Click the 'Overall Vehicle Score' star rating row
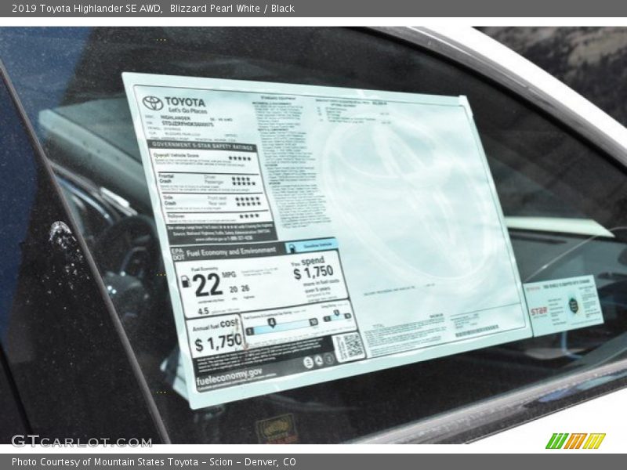627x470 pixels. point(205,159)
